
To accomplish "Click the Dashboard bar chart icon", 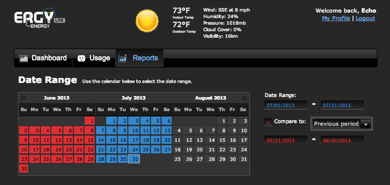I will coord(24,58).
